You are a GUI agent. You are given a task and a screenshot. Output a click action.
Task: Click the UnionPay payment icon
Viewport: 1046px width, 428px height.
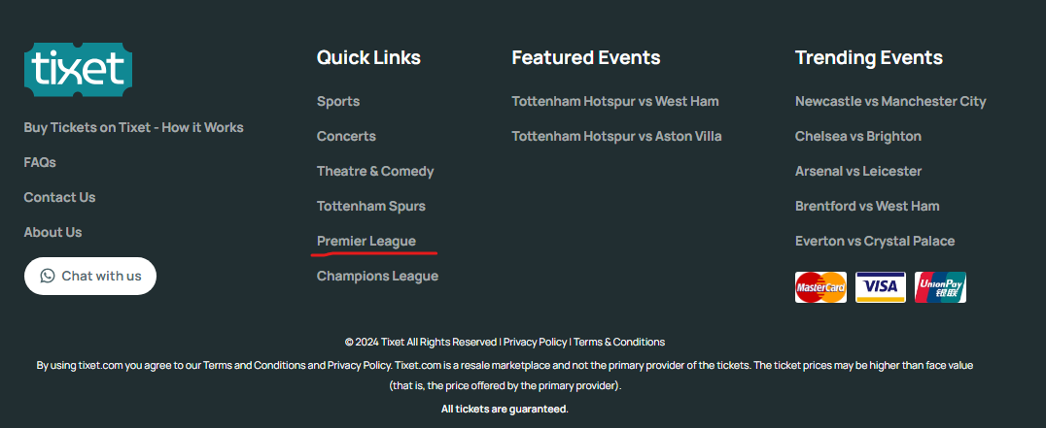click(x=940, y=287)
